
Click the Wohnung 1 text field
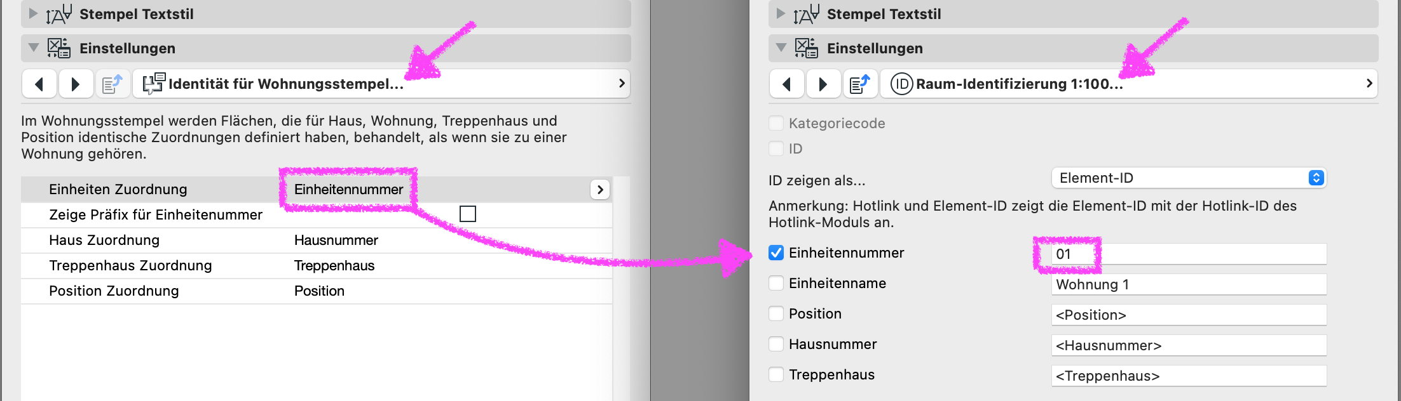[1189, 284]
